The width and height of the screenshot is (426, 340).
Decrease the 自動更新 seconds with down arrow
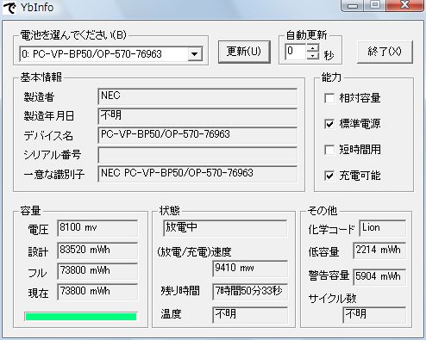(x=313, y=56)
